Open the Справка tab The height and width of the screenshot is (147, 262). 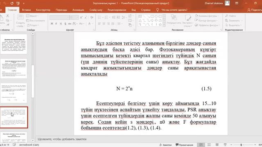(146, 10)
